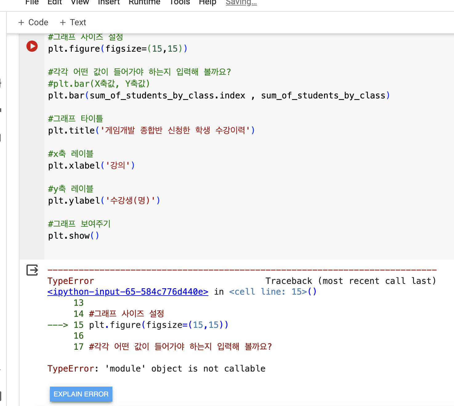Click the plt.bar(...) code line
Image resolution: width=454 pixels, height=406 pixels.
point(219,95)
